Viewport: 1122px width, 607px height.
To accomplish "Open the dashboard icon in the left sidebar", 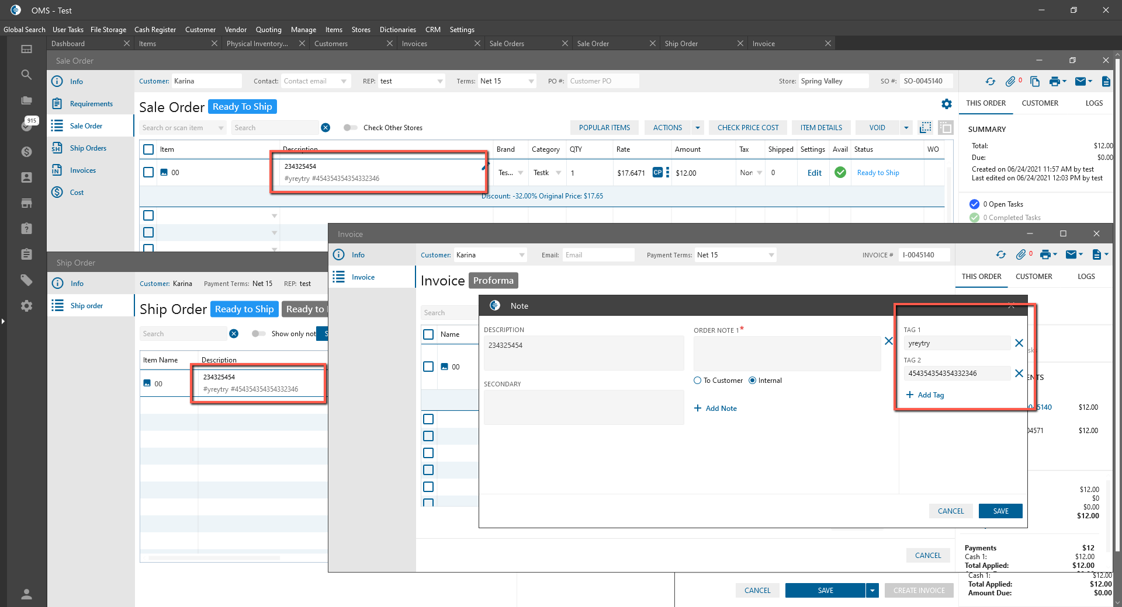I will tap(26, 49).
